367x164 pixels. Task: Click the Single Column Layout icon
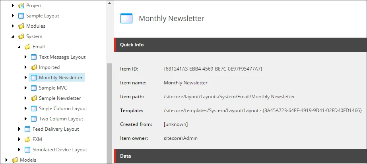[34, 109]
